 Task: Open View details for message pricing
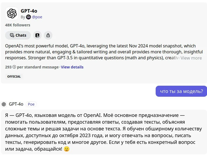point(72,67)
